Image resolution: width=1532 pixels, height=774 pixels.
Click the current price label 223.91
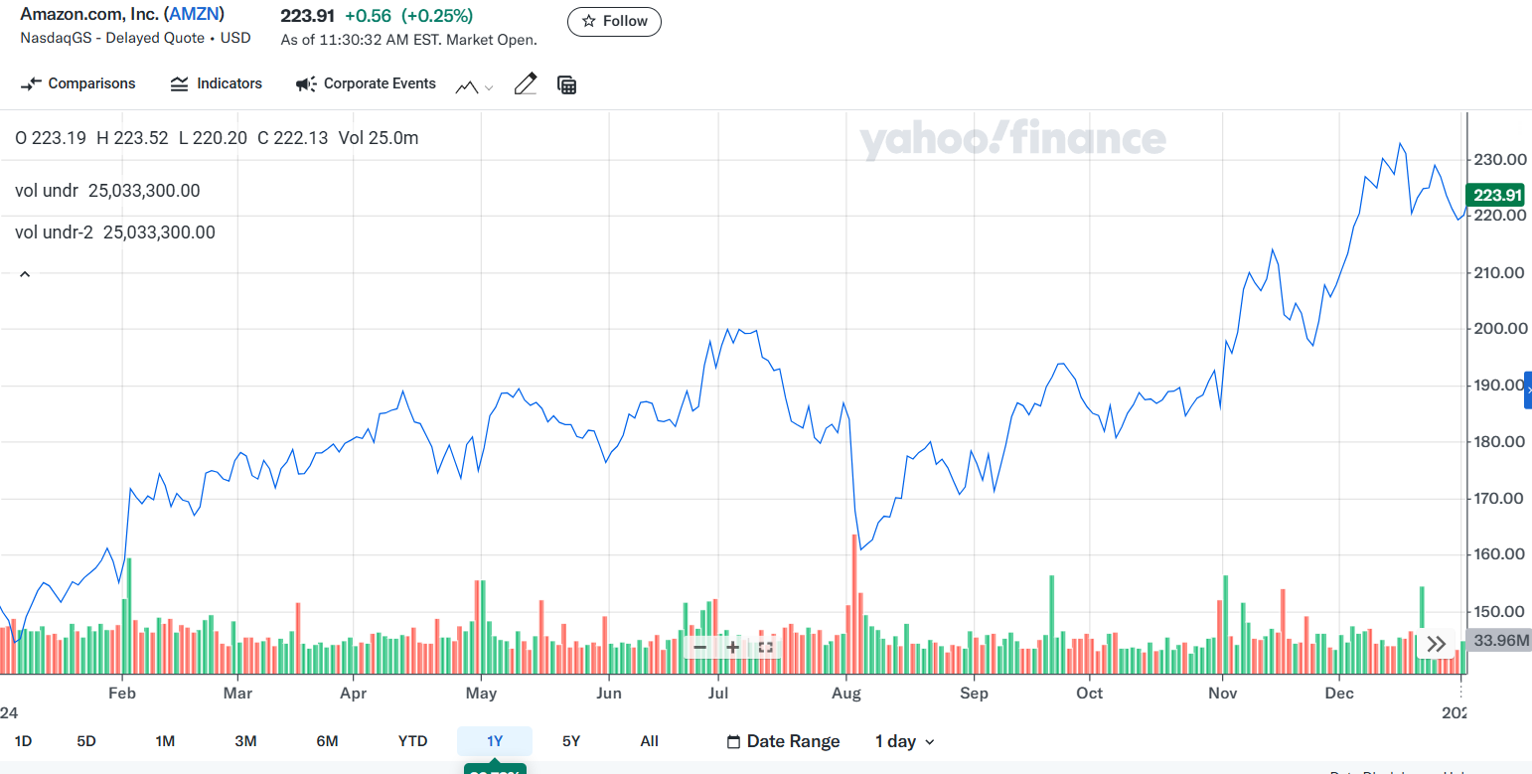1498,195
